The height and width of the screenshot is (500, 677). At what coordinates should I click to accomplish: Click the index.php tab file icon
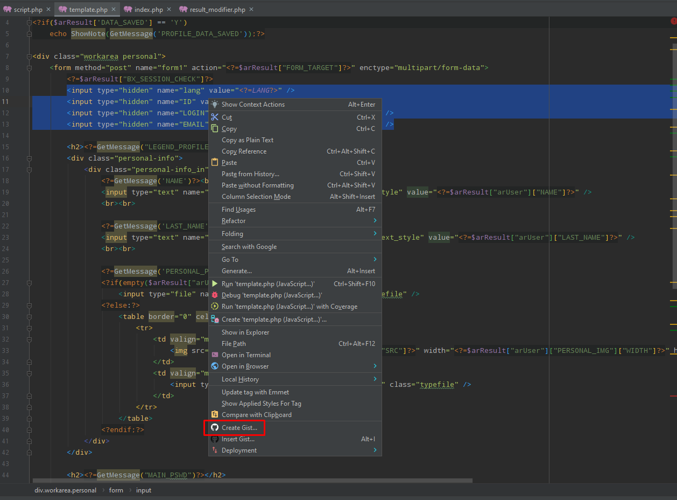coord(128,10)
